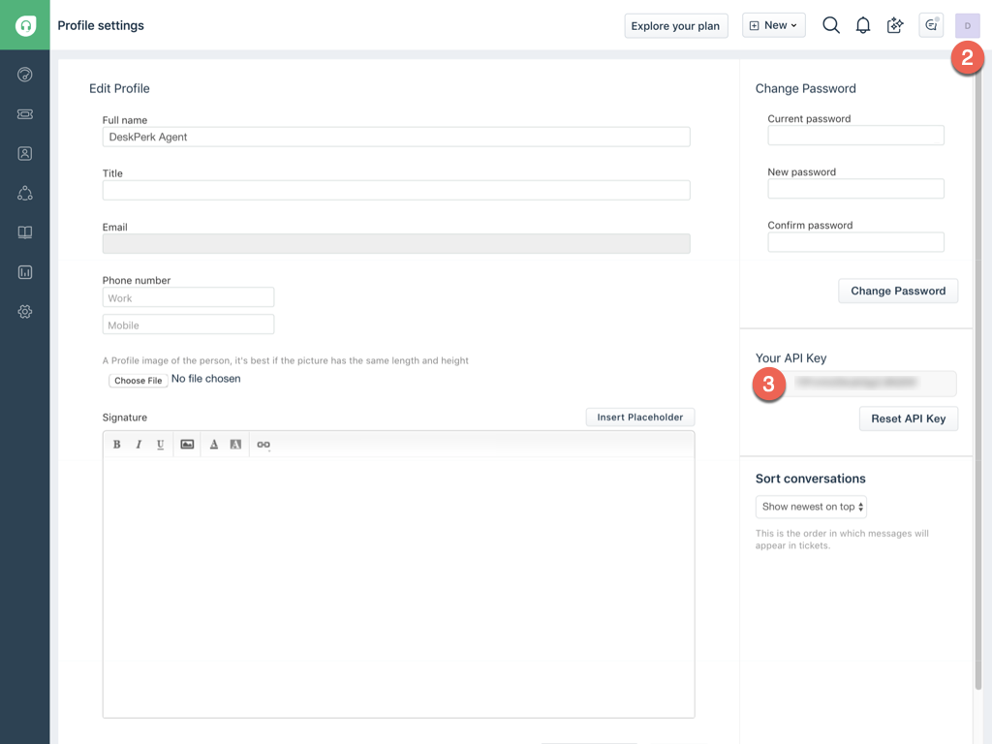Open the user profile avatar menu
Viewport: 992px width, 744px height.
[967, 25]
